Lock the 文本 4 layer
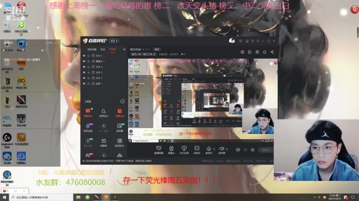This screenshot has width=359, height=201. pos(88,67)
